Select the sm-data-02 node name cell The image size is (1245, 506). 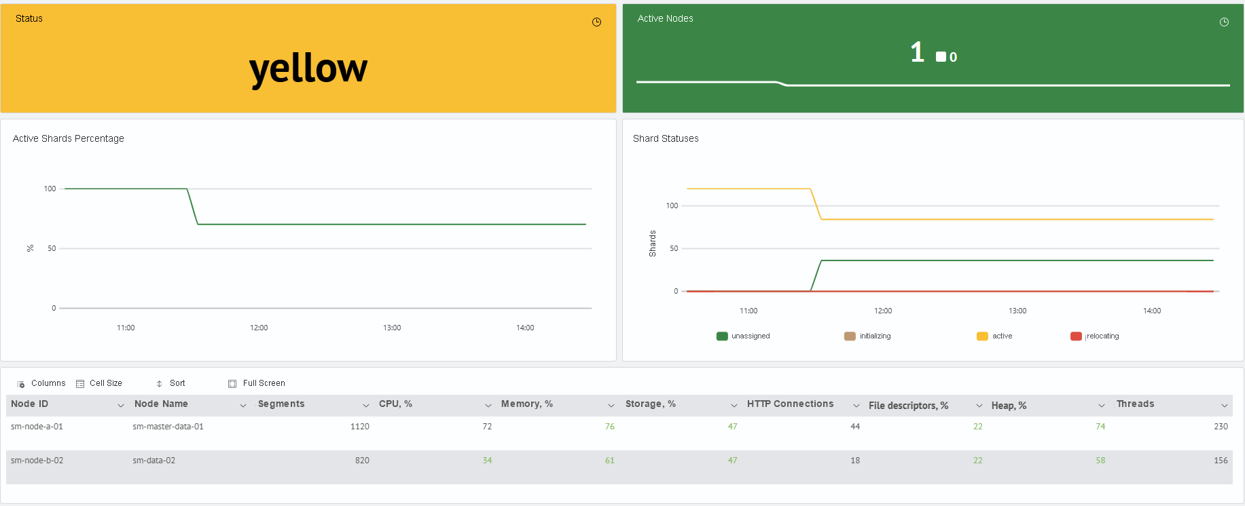(x=154, y=461)
